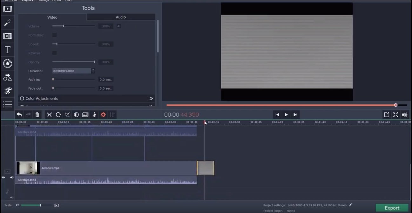Open the Filters magic wand panel

pyautogui.click(x=8, y=23)
